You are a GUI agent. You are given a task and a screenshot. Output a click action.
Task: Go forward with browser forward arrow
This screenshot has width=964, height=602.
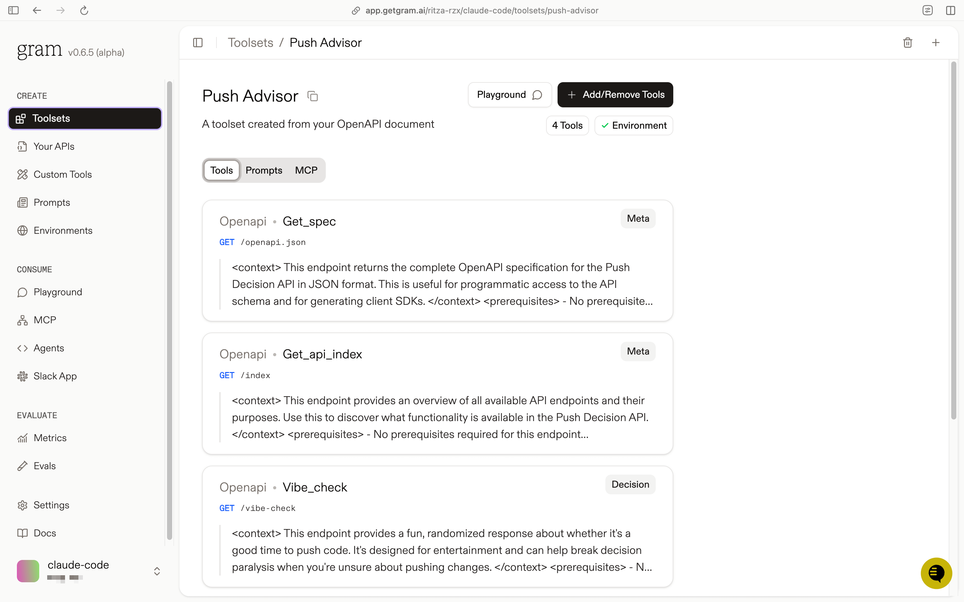pos(61,10)
